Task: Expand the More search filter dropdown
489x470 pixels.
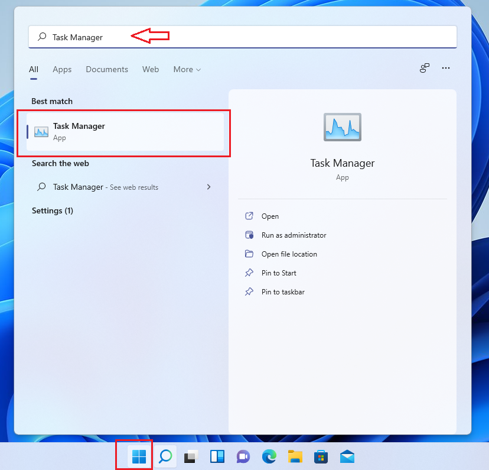Action: (x=187, y=69)
